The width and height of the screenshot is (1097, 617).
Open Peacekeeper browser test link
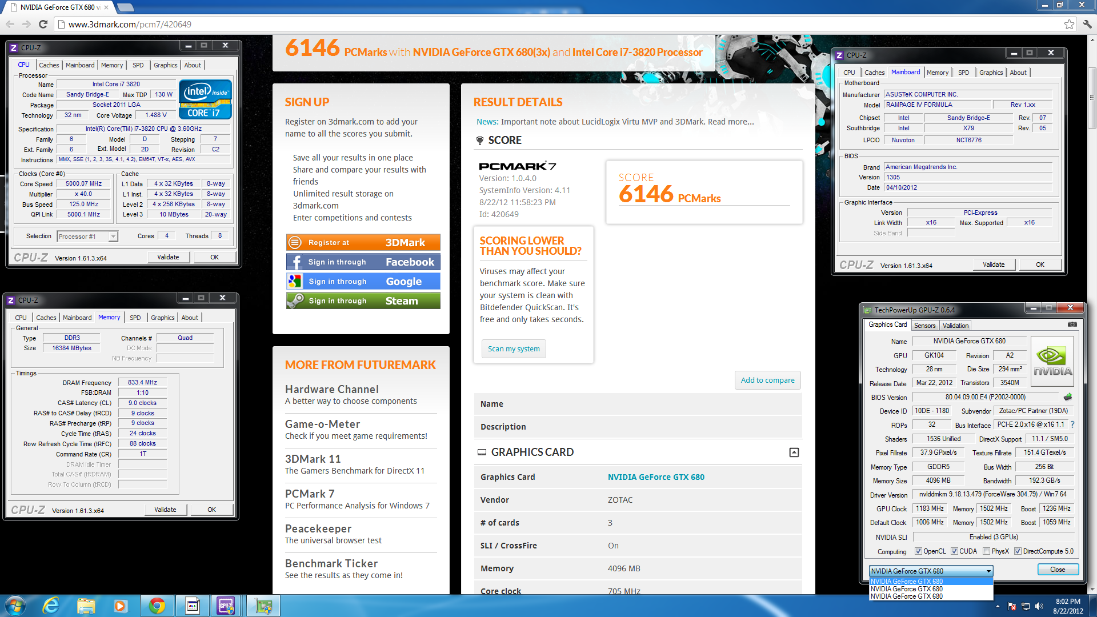tap(318, 528)
